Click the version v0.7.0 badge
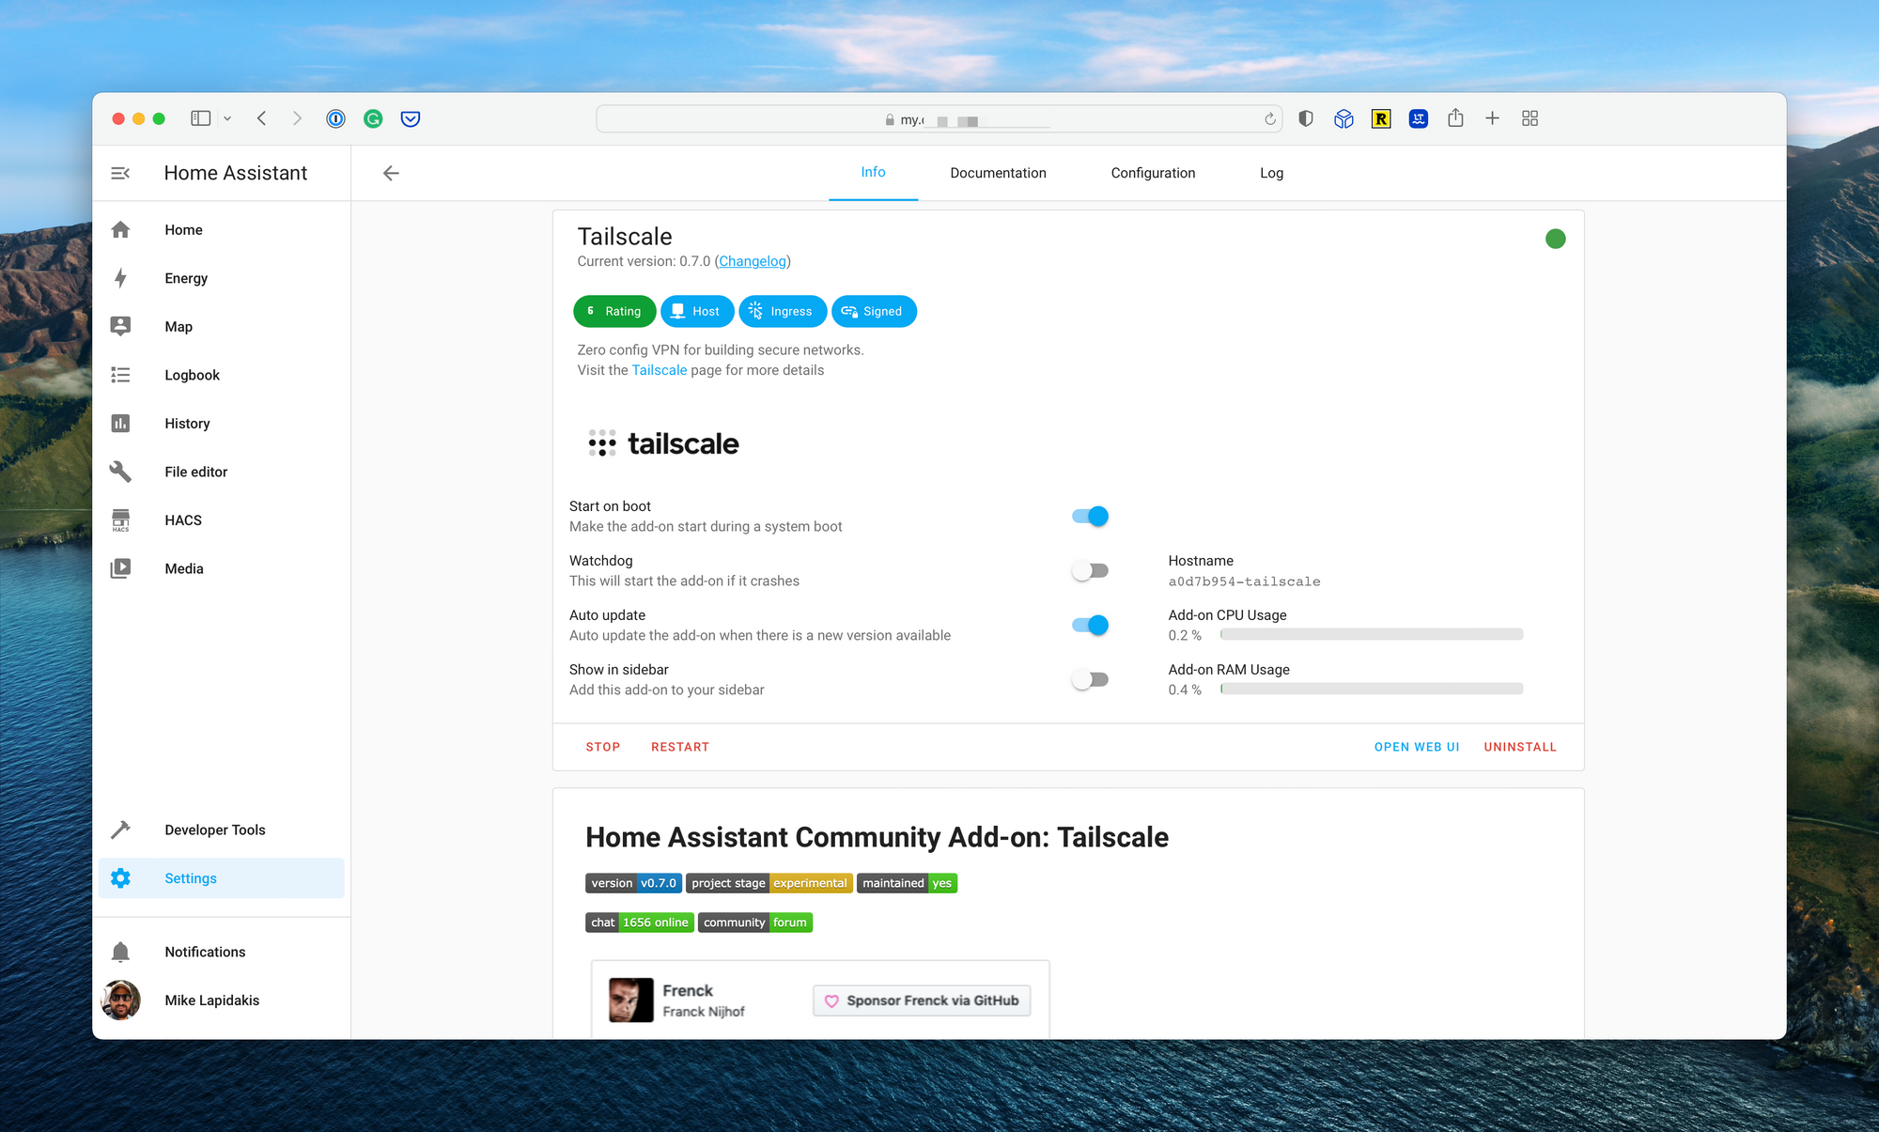The width and height of the screenshot is (1879, 1132). point(633,883)
